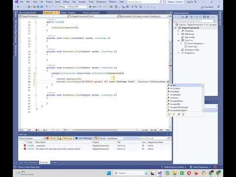Open the Debug menu

(66, 2)
